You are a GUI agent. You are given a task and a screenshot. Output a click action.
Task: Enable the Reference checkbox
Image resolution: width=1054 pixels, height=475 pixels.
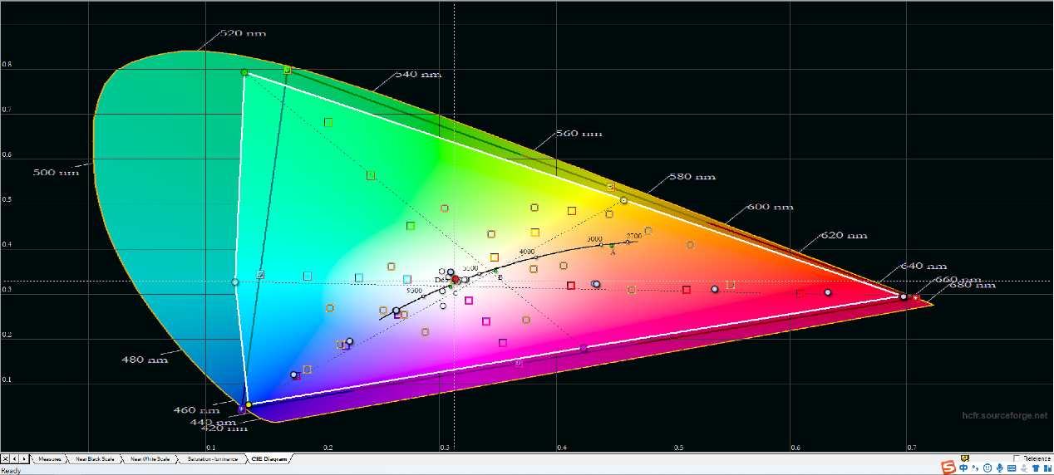point(1017,458)
